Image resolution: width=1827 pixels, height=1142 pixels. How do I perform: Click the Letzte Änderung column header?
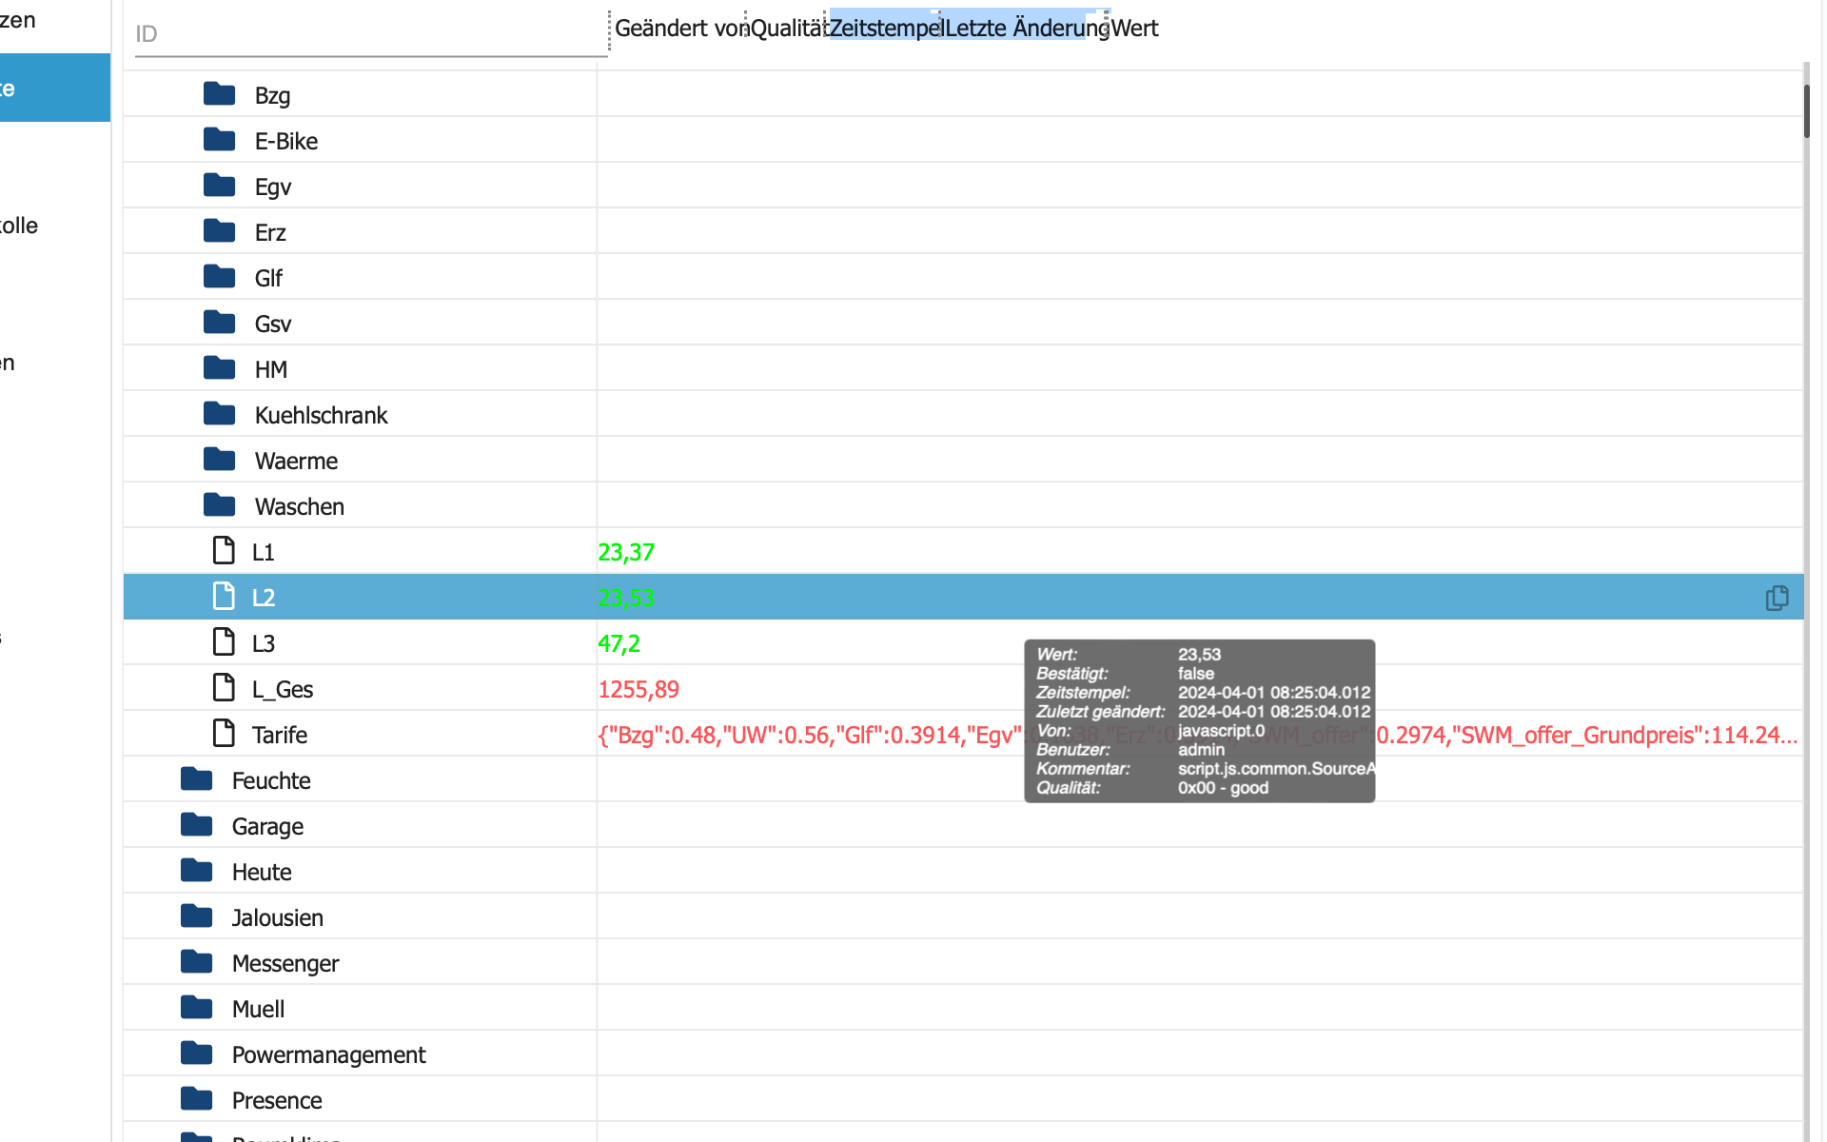(1026, 29)
